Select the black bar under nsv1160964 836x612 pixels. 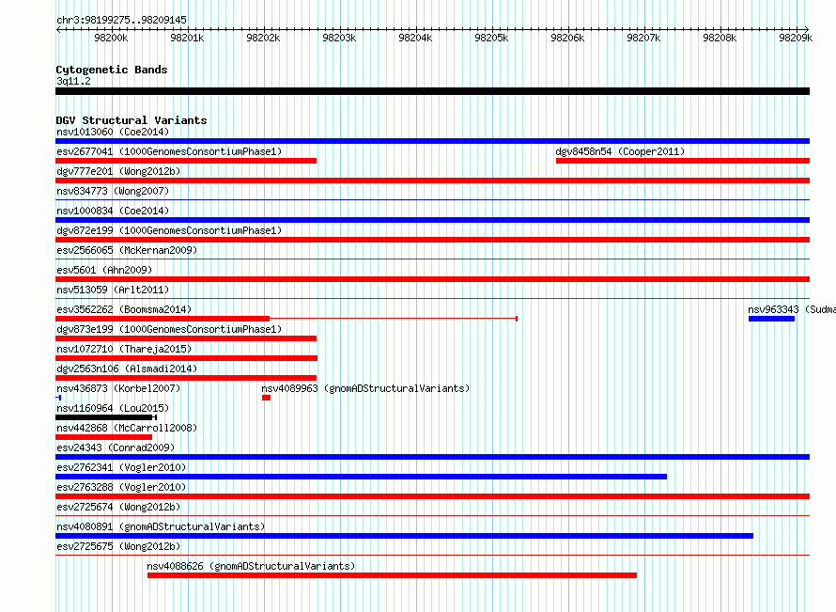coord(104,417)
